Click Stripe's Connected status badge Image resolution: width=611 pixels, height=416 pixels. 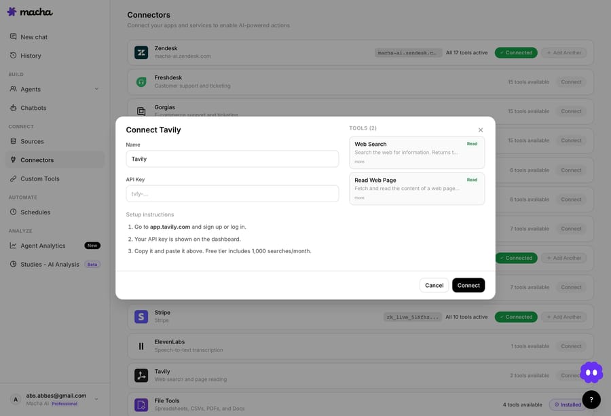pos(516,317)
